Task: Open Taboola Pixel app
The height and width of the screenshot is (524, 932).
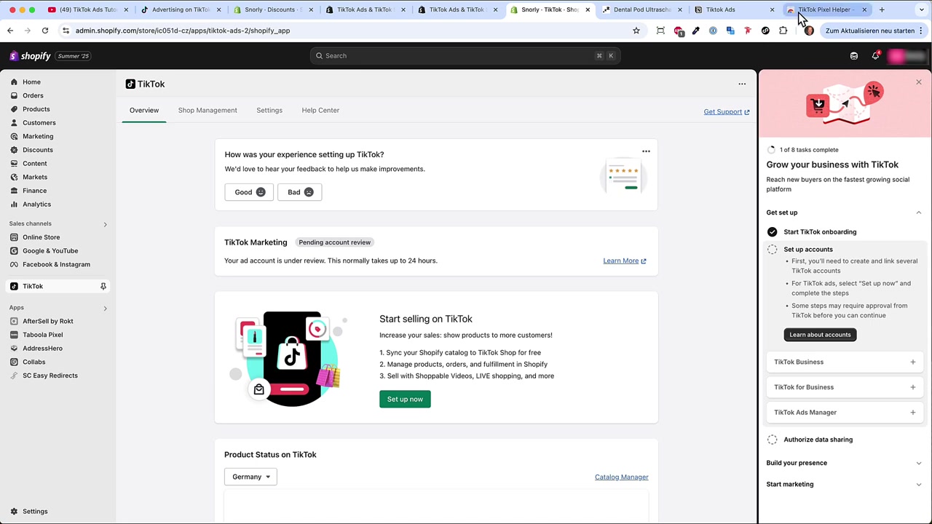Action: 42,335
